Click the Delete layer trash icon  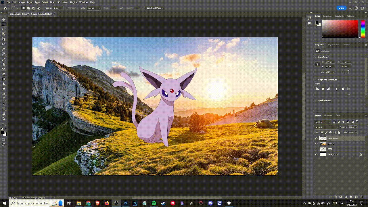pos(361,197)
